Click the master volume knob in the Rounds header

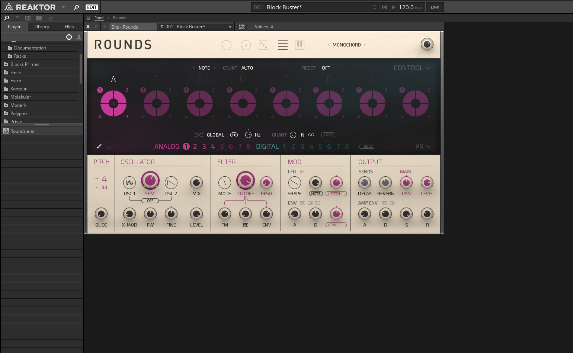(427, 45)
